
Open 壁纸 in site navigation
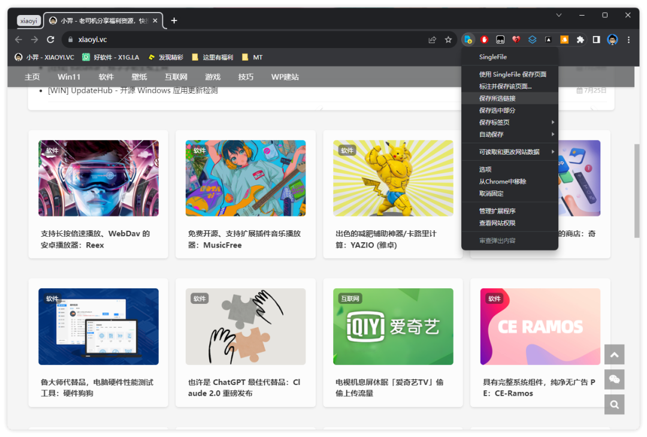point(139,77)
